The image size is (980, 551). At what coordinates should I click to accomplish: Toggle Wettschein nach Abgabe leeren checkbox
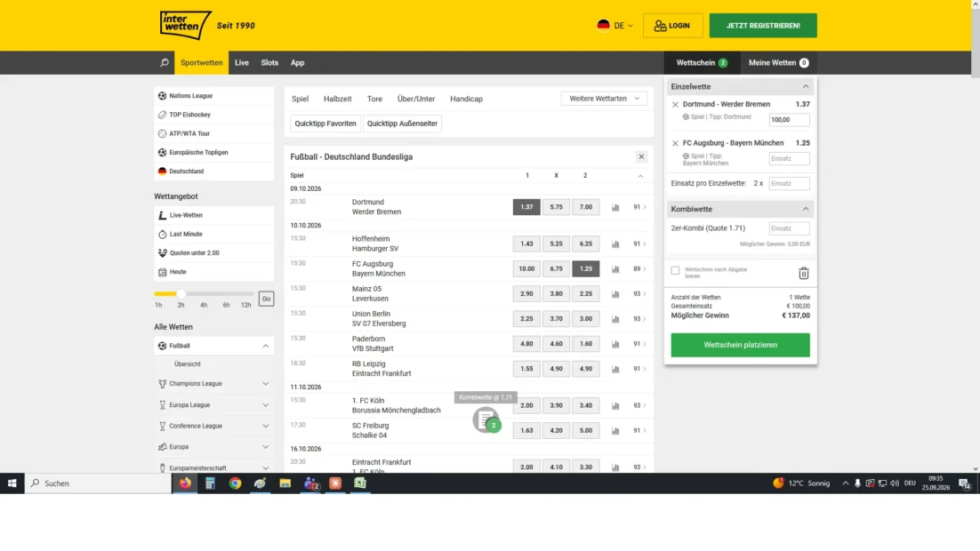tap(675, 270)
